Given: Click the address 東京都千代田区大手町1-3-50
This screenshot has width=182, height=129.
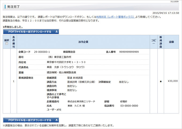Looking at the screenshot, I should (x=66, y=62).
